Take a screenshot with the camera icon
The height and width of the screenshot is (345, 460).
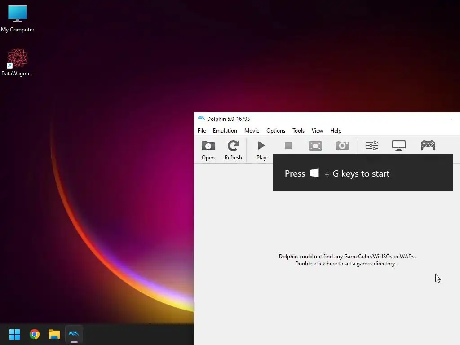point(342,146)
